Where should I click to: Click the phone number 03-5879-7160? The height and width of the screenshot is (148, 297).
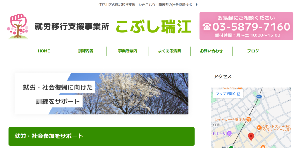point(251,27)
